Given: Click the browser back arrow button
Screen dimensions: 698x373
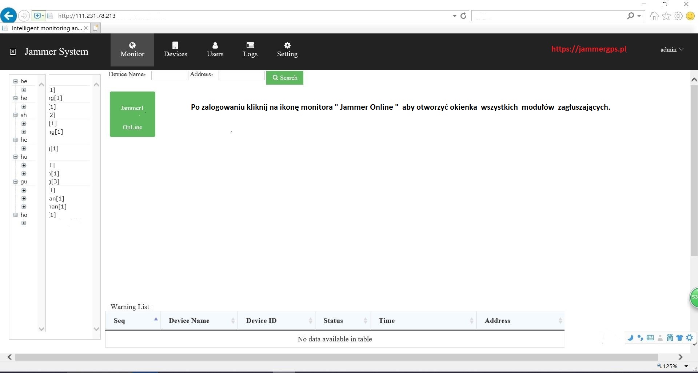Looking at the screenshot, I should 8,16.
